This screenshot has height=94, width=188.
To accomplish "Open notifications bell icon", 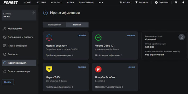I will (183, 2).
